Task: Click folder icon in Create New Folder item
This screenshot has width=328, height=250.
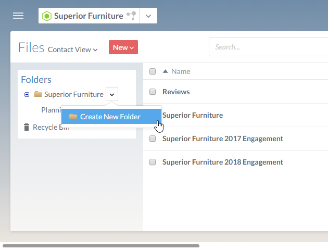Action: tap(73, 117)
